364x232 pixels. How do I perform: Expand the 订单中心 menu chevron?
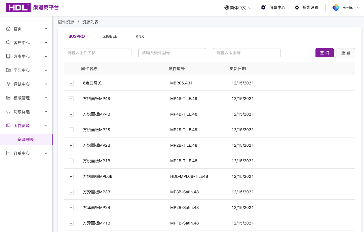(46, 153)
